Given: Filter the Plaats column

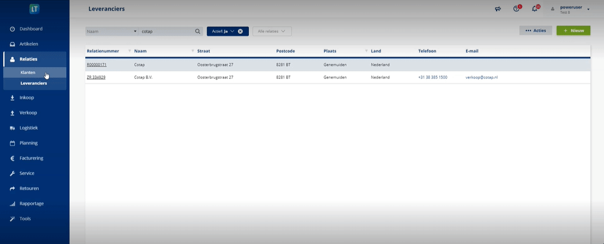Looking at the screenshot, I should [x=366, y=51].
